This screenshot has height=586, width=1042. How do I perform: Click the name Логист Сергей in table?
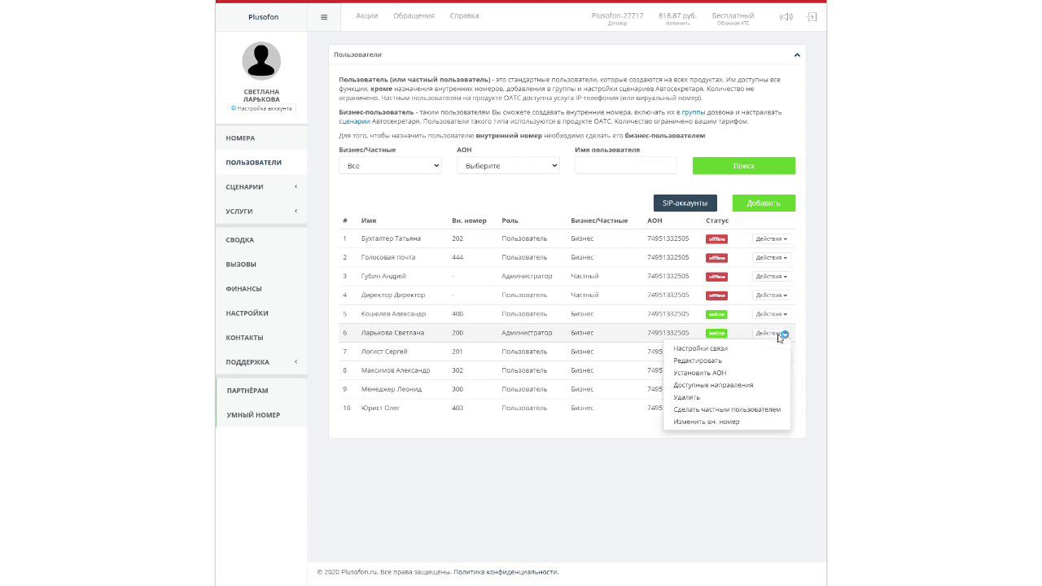384,352
